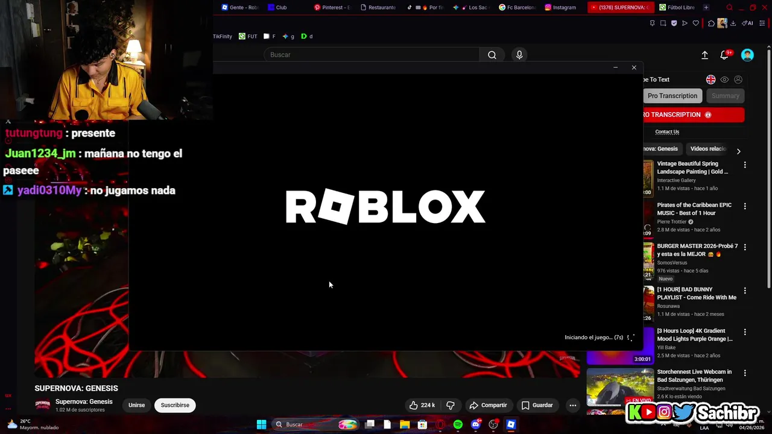
Task: Open a new browser tab with plus
Action: [x=706, y=7]
